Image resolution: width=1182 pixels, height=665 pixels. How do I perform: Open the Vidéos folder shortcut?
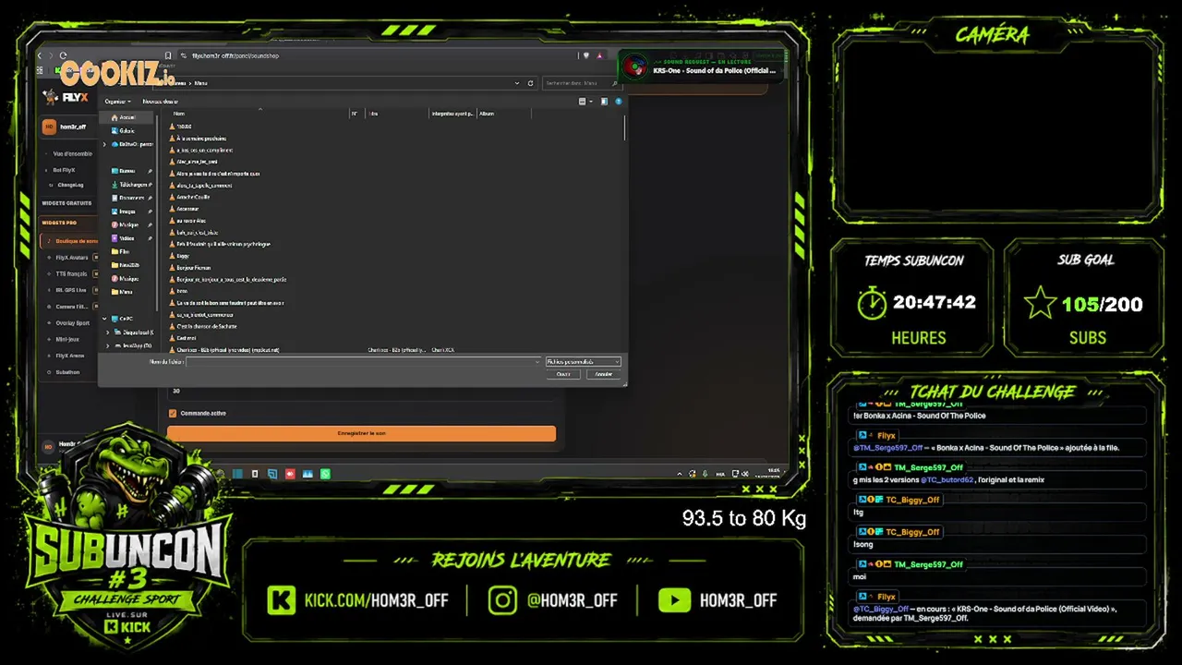pyautogui.click(x=124, y=238)
